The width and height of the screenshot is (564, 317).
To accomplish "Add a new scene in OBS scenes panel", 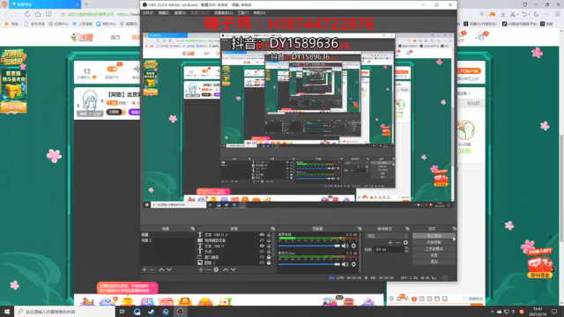I will point(145,269).
